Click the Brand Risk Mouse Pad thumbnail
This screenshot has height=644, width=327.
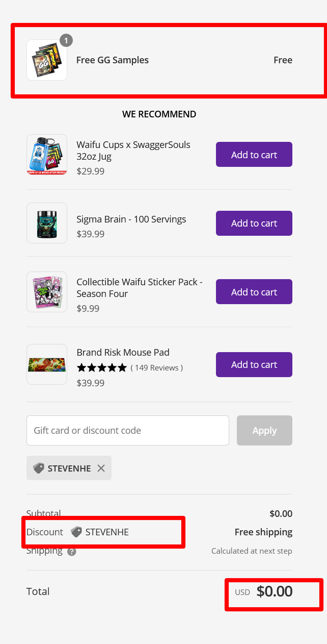click(x=47, y=364)
